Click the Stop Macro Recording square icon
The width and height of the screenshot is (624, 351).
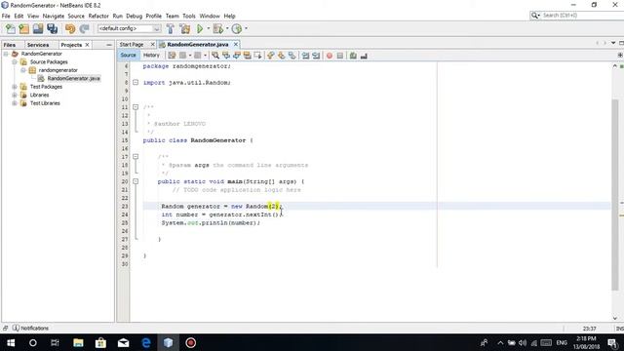point(340,56)
